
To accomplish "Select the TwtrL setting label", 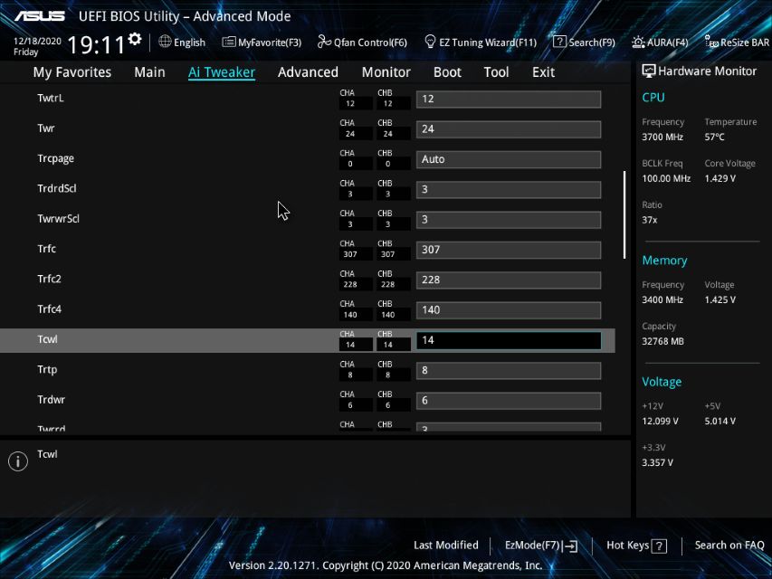I will click(50, 98).
